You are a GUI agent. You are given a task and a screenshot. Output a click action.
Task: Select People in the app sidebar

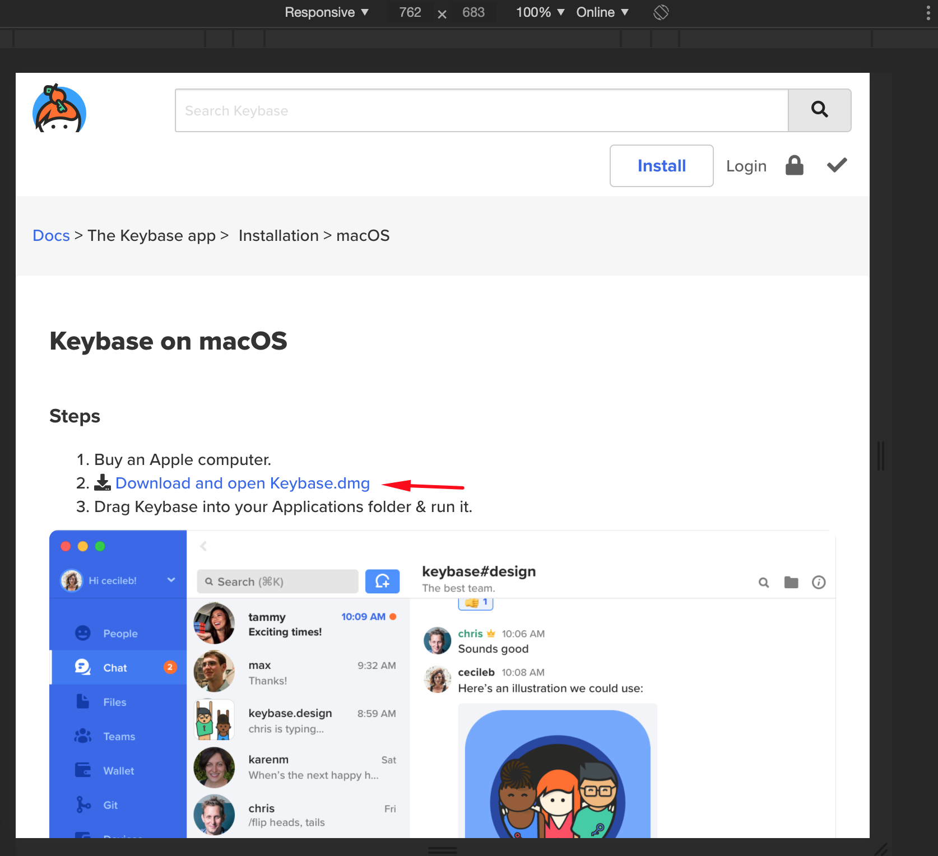[118, 634]
